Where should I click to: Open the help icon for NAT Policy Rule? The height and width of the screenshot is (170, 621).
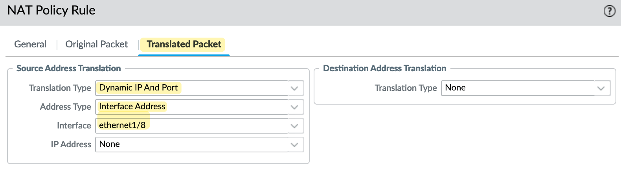click(x=609, y=11)
